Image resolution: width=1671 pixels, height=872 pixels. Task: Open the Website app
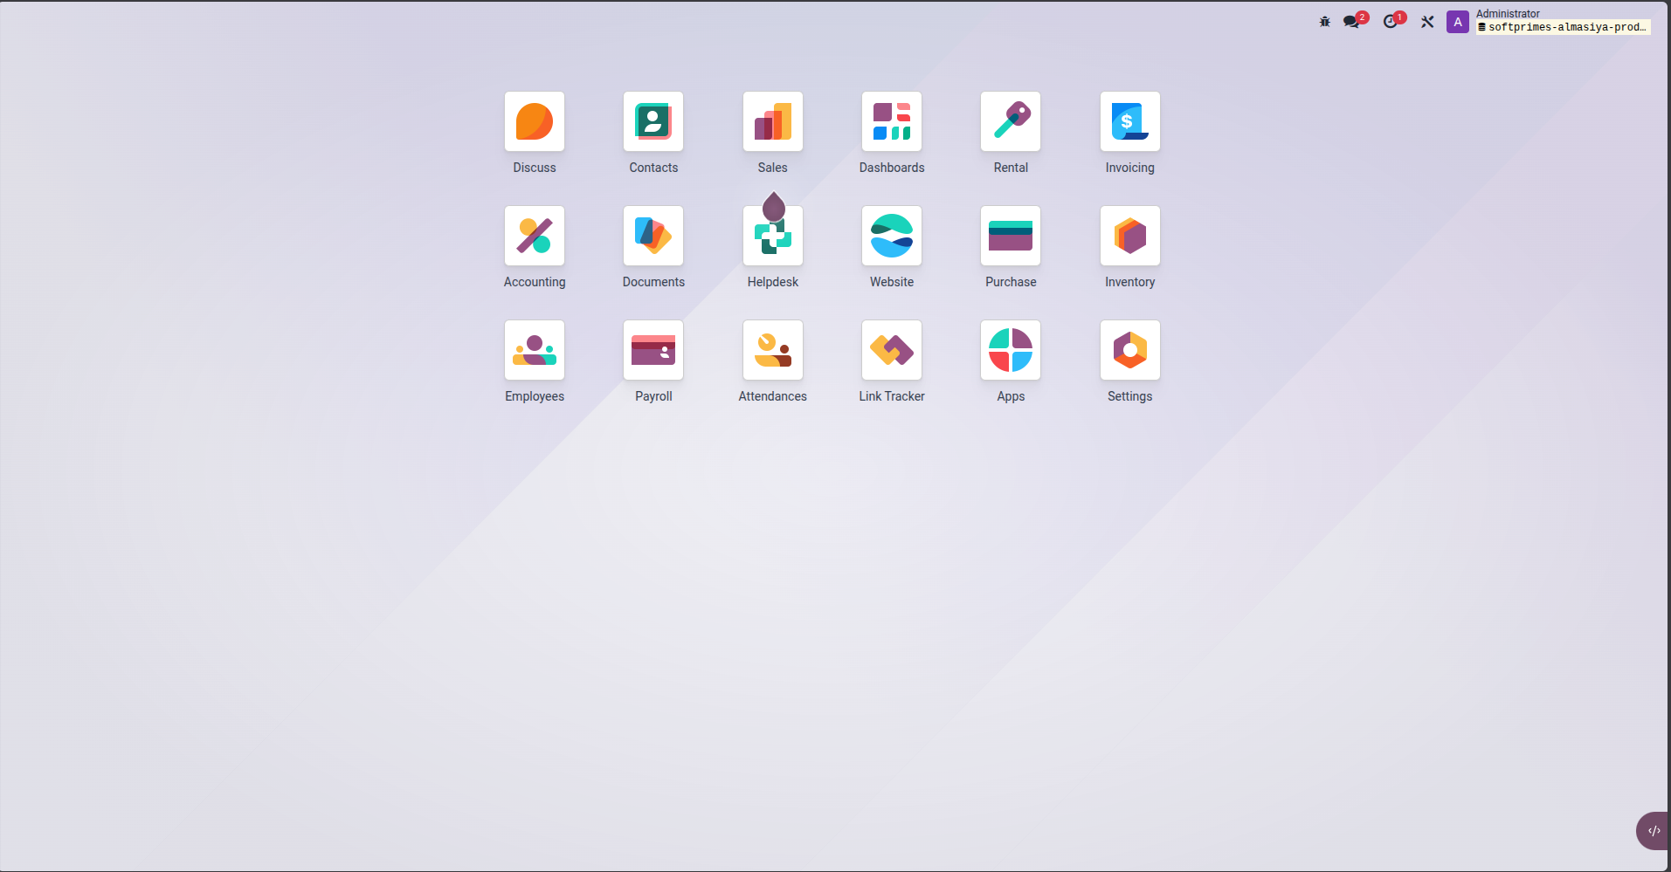point(892,236)
